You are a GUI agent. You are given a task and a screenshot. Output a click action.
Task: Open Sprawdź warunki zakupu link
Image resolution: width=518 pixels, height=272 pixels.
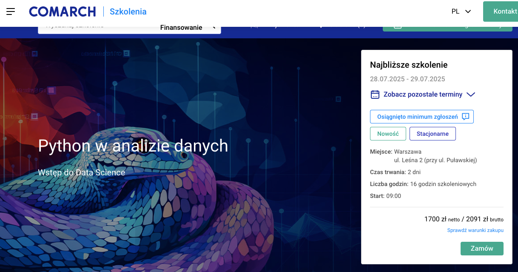click(x=475, y=230)
